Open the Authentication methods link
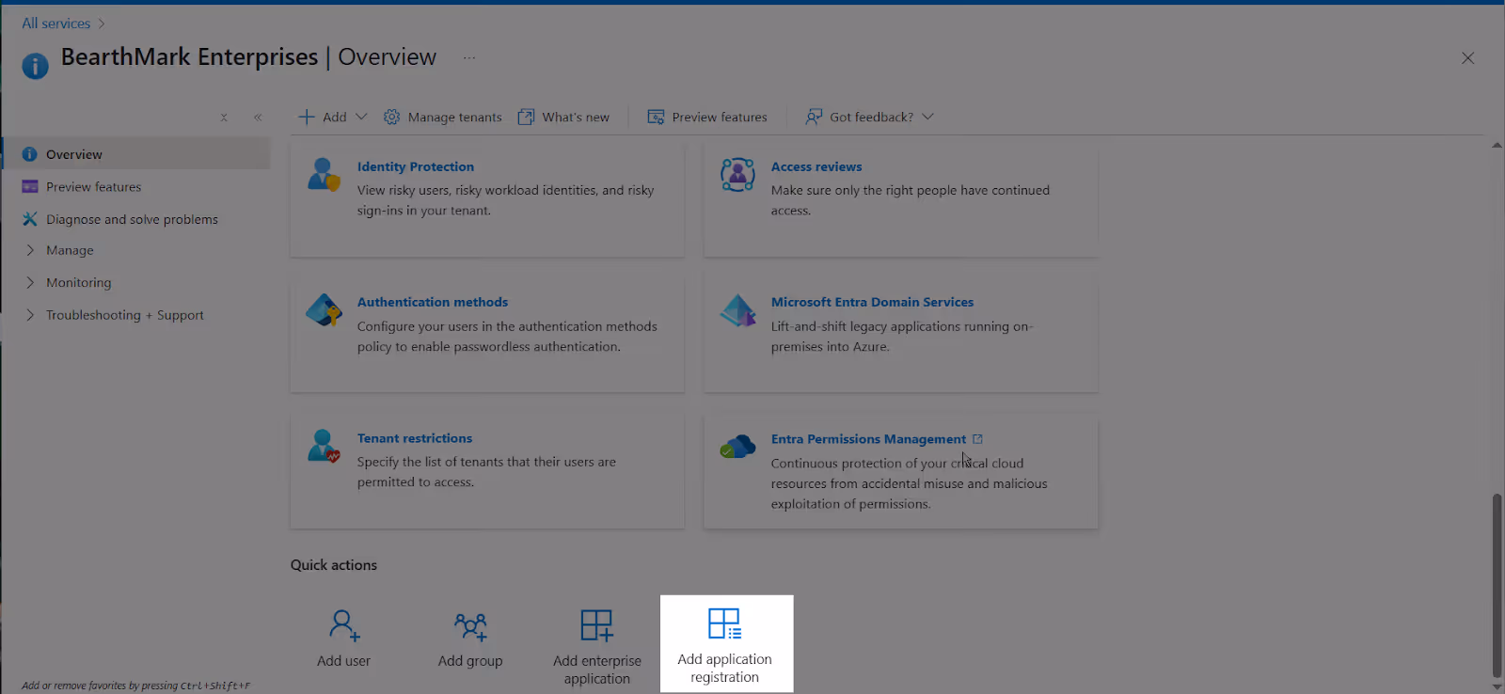 point(432,302)
